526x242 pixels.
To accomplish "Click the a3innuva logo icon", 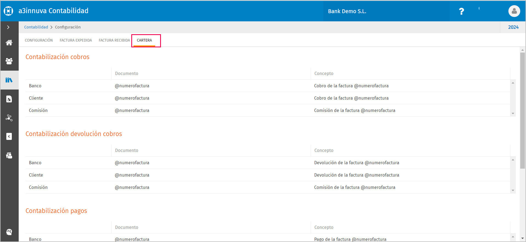I will (8, 11).
